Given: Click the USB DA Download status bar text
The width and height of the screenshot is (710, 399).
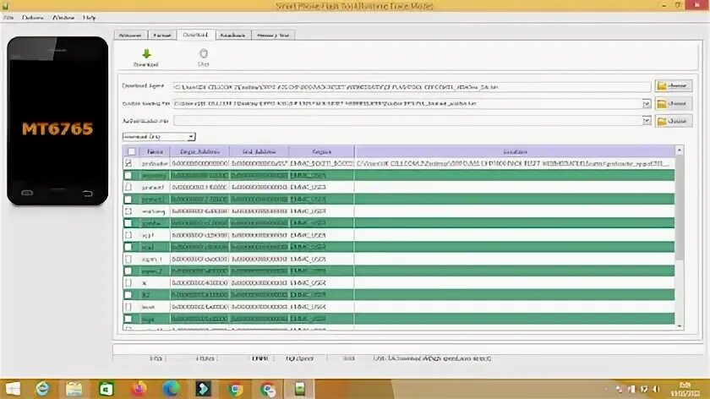Looking at the screenshot, I should [x=432, y=358].
